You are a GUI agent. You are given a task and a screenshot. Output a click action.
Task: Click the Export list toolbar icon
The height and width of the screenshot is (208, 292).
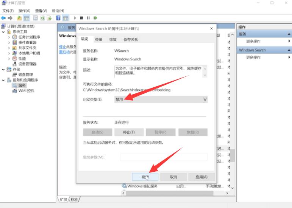(x=49, y=18)
